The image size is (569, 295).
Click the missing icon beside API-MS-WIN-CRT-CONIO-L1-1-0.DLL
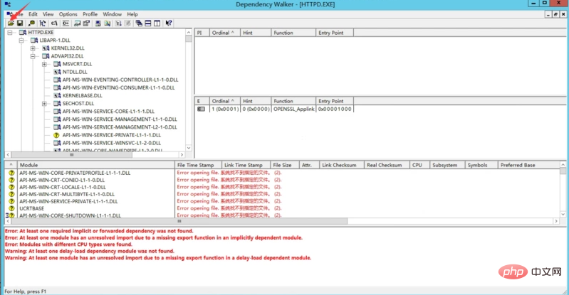(x=11, y=180)
